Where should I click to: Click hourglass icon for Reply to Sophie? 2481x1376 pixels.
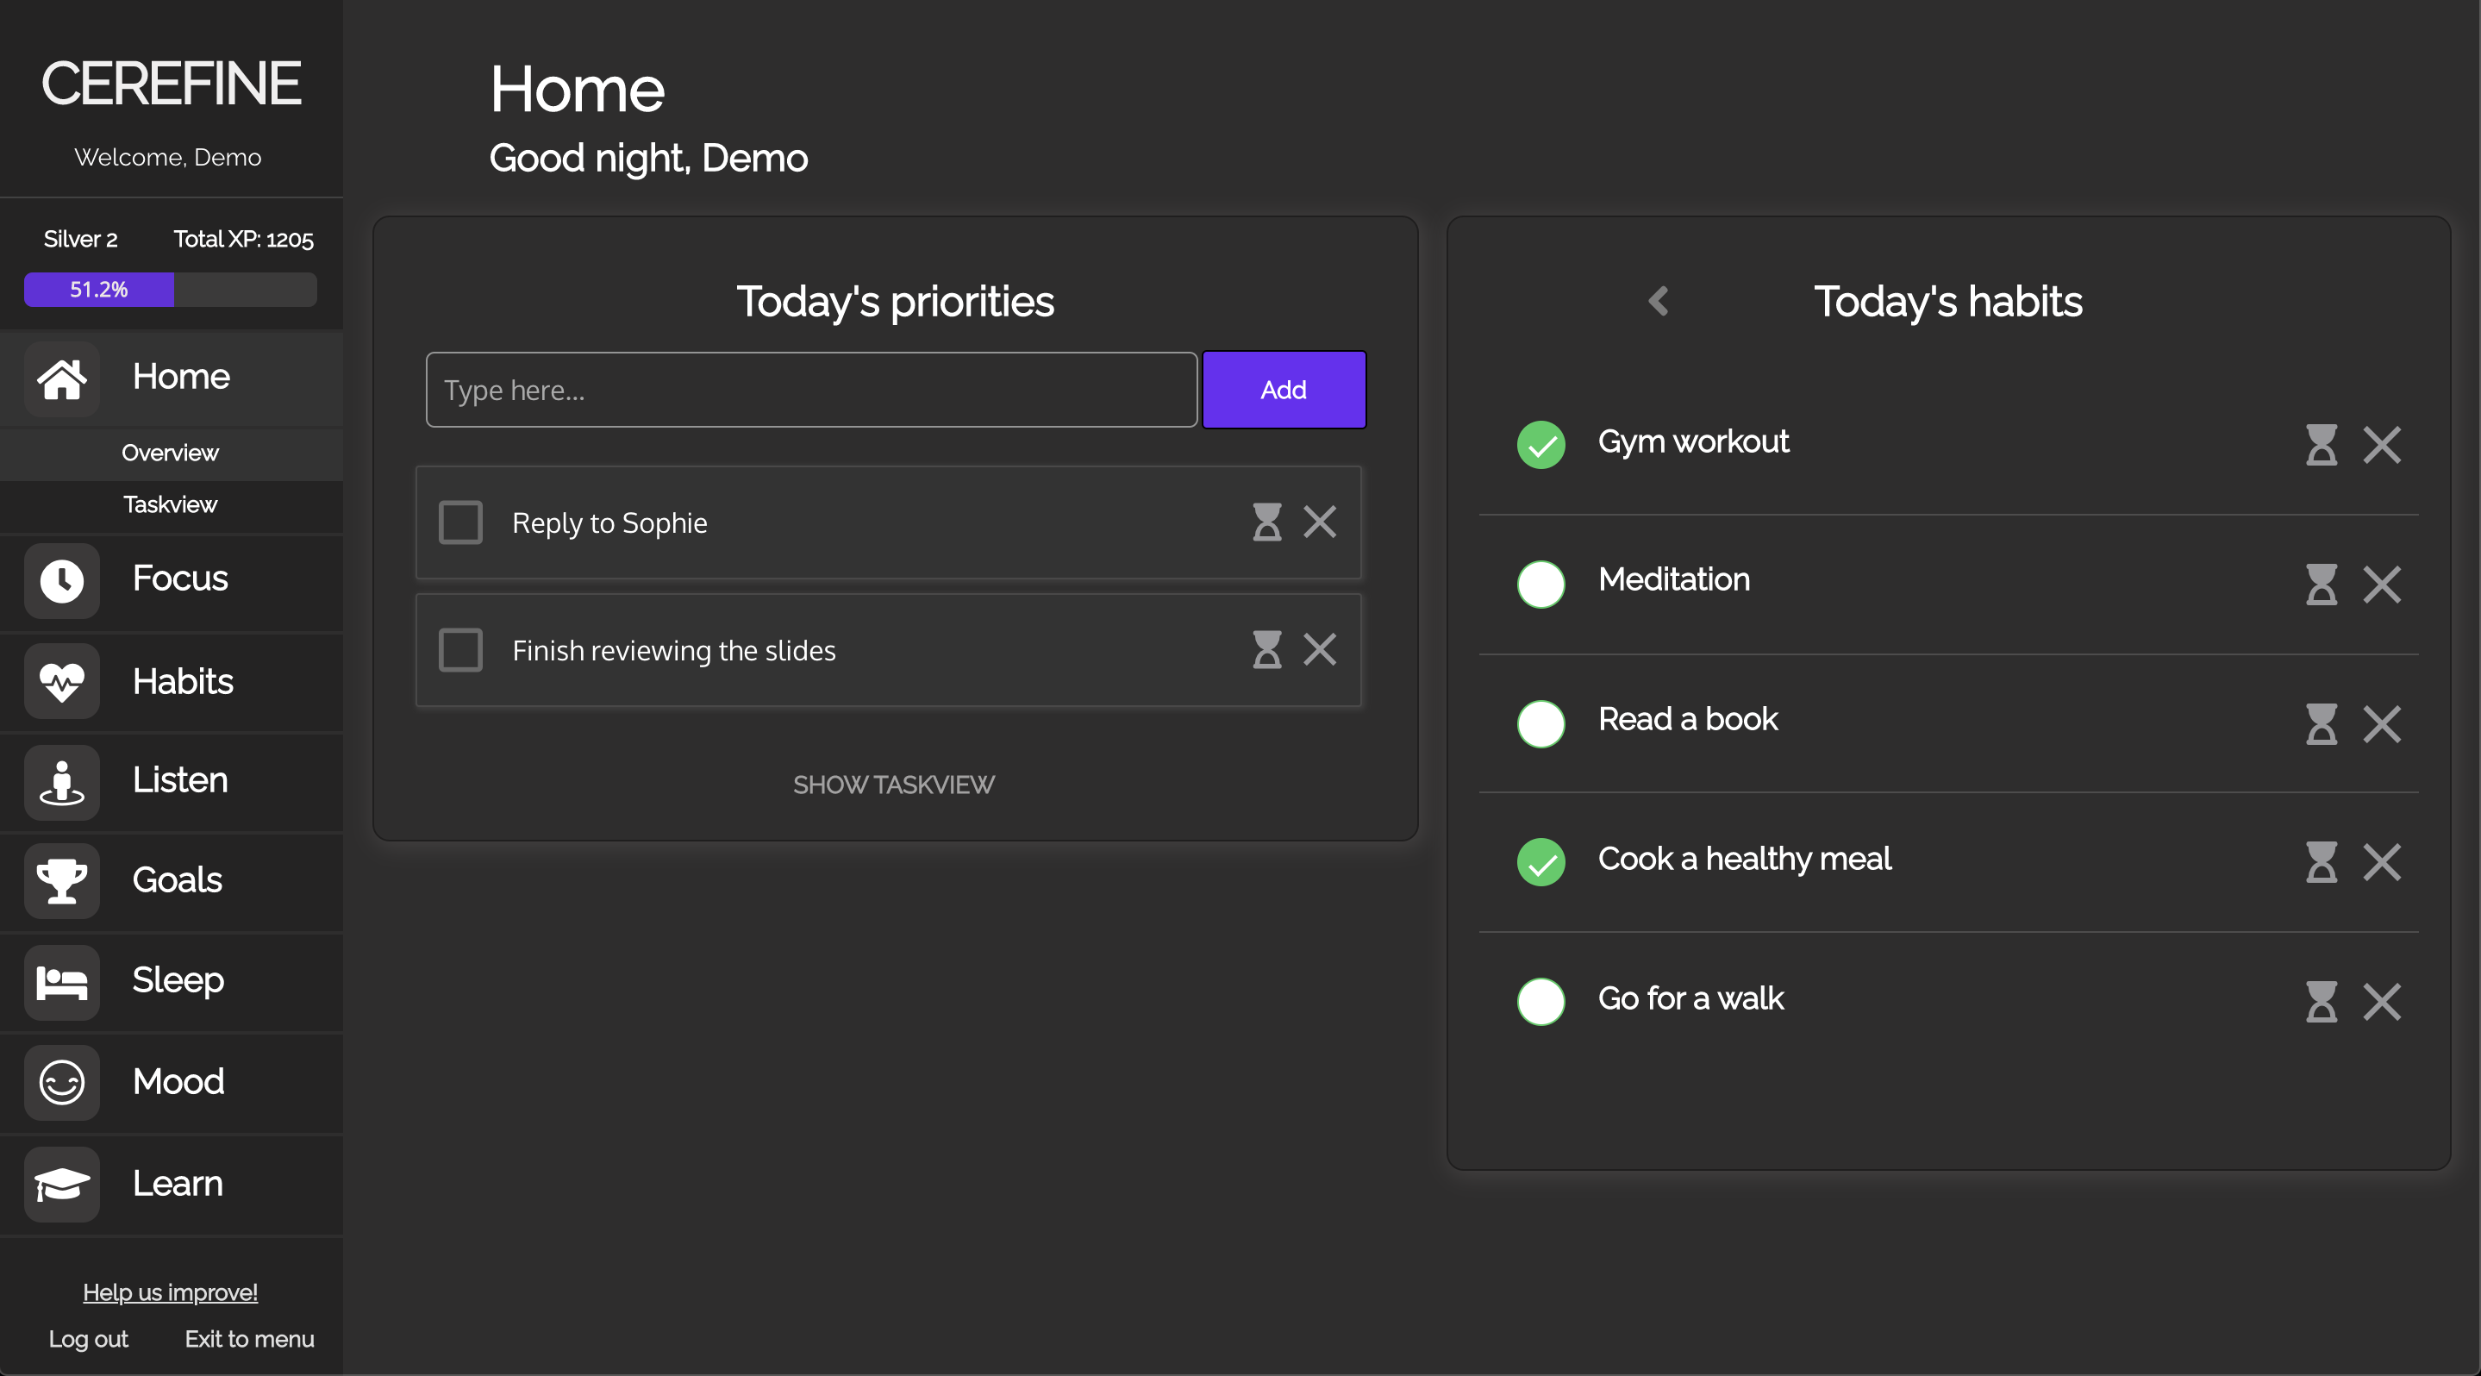(1266, 522)
